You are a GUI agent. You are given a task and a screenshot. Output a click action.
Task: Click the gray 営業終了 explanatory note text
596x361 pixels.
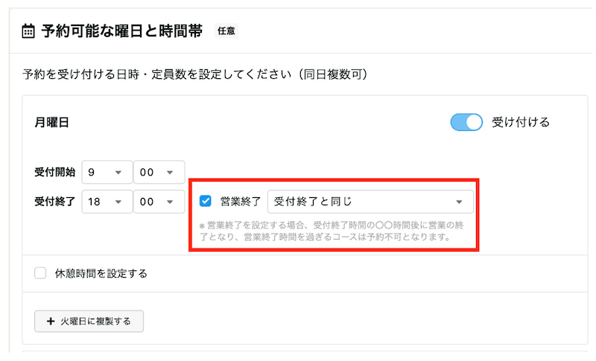(332, 231)
